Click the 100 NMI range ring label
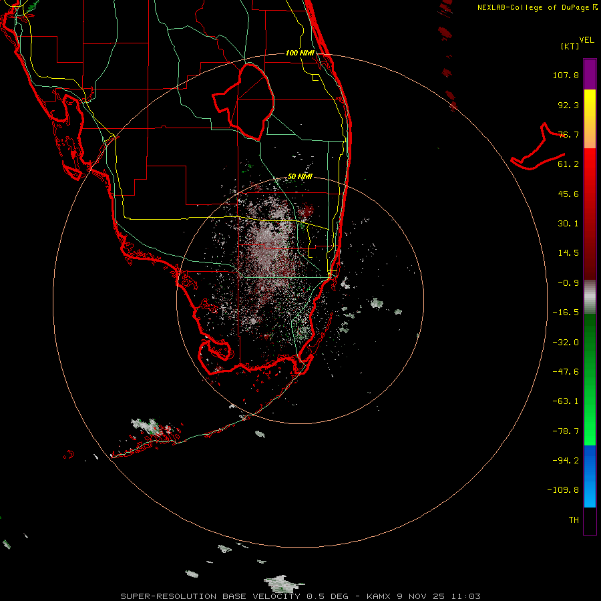 300,53
